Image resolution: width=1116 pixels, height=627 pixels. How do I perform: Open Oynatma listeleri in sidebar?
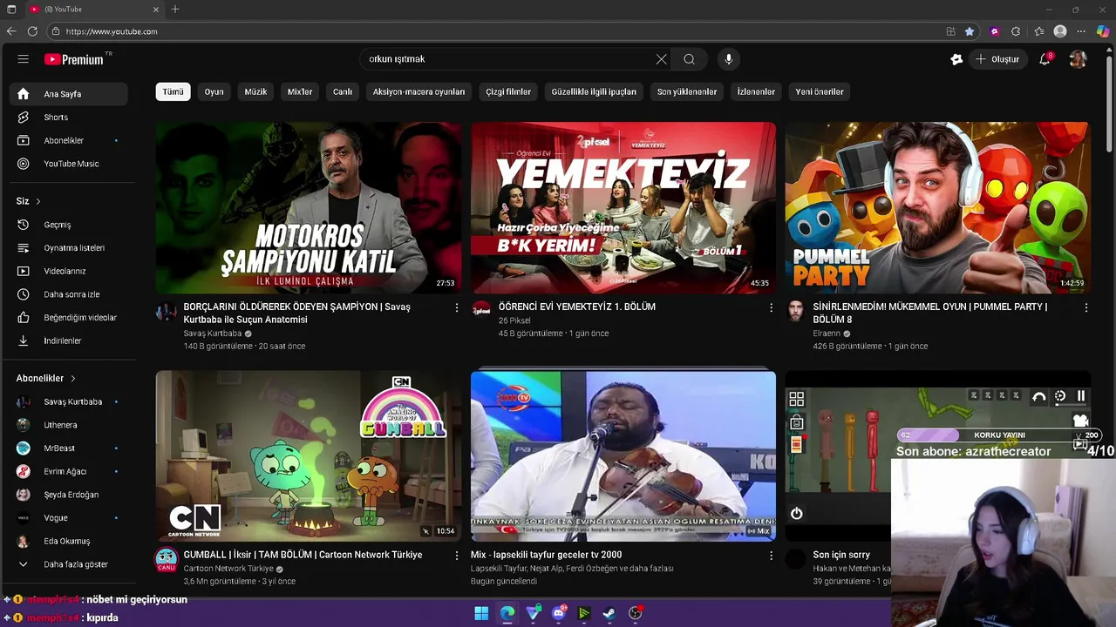pos(69,248)
